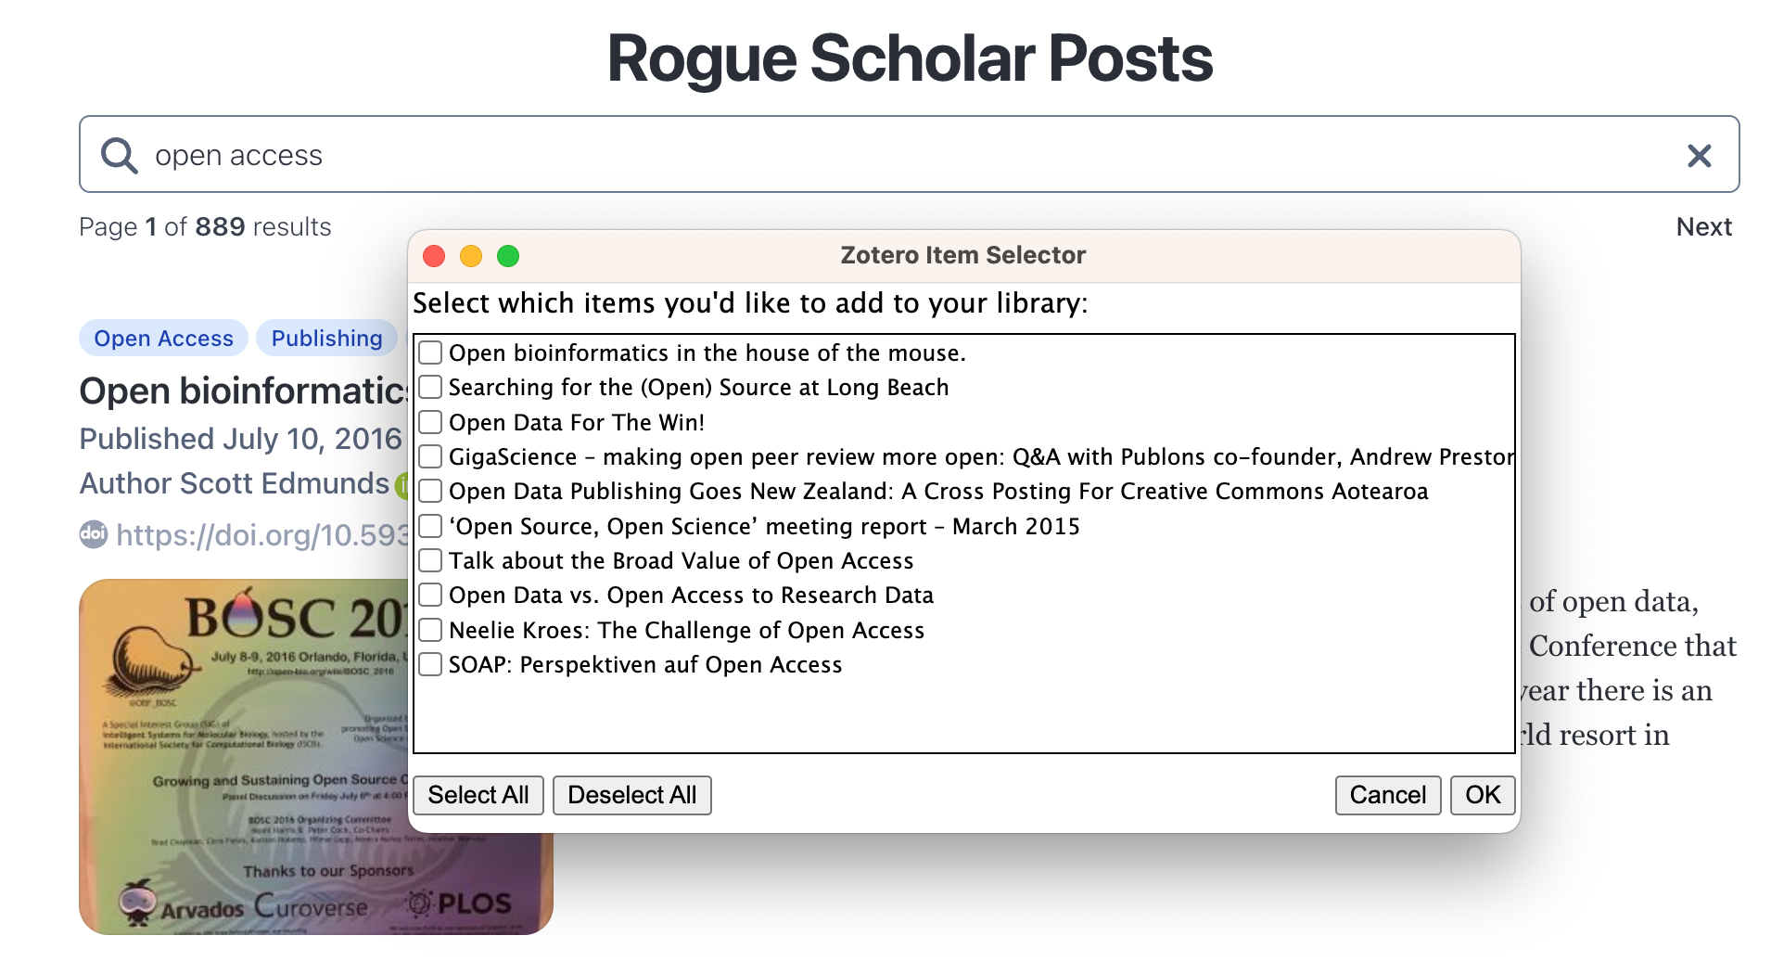Image resolution: width=1771 pixels, height=974 pixels.
Task: Click Cancel in the item selector
Action: (1387, 795)
